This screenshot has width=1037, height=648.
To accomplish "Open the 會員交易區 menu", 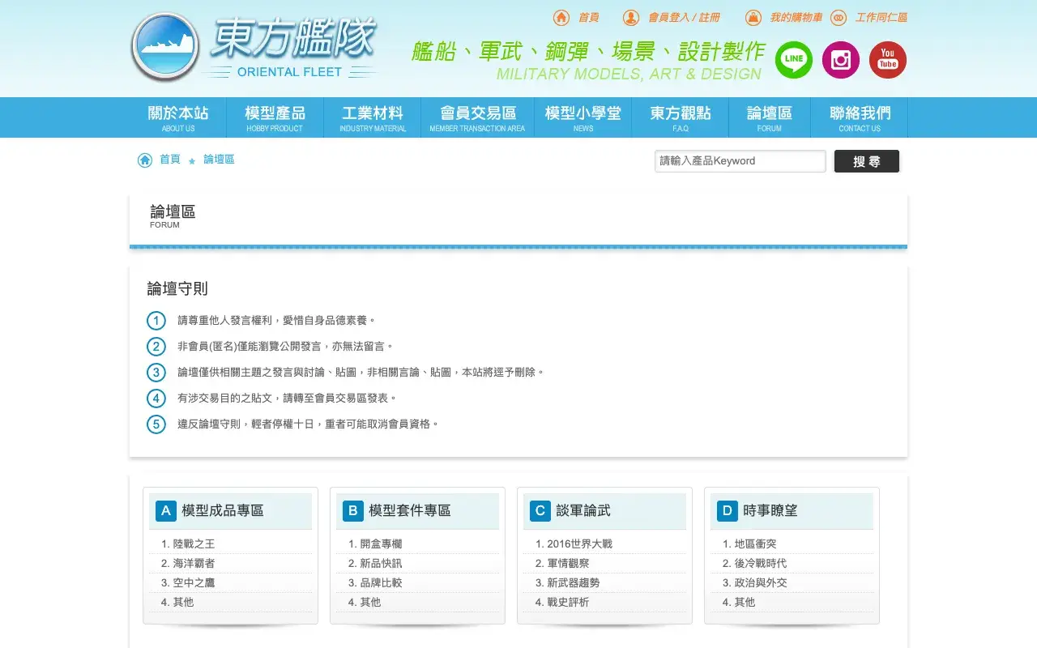I will [477, 117].
